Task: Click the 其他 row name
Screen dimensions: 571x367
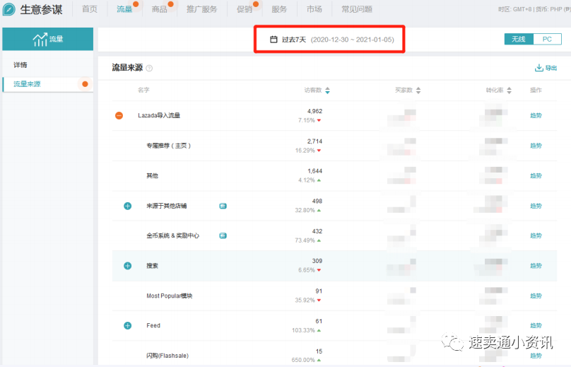Action: (152, 175)
